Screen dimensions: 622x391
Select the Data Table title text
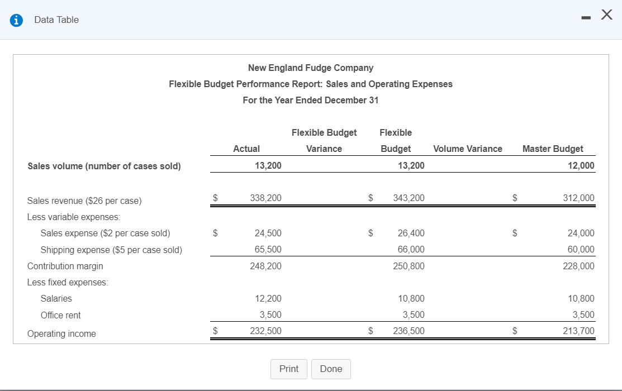[x=57, y=20]
